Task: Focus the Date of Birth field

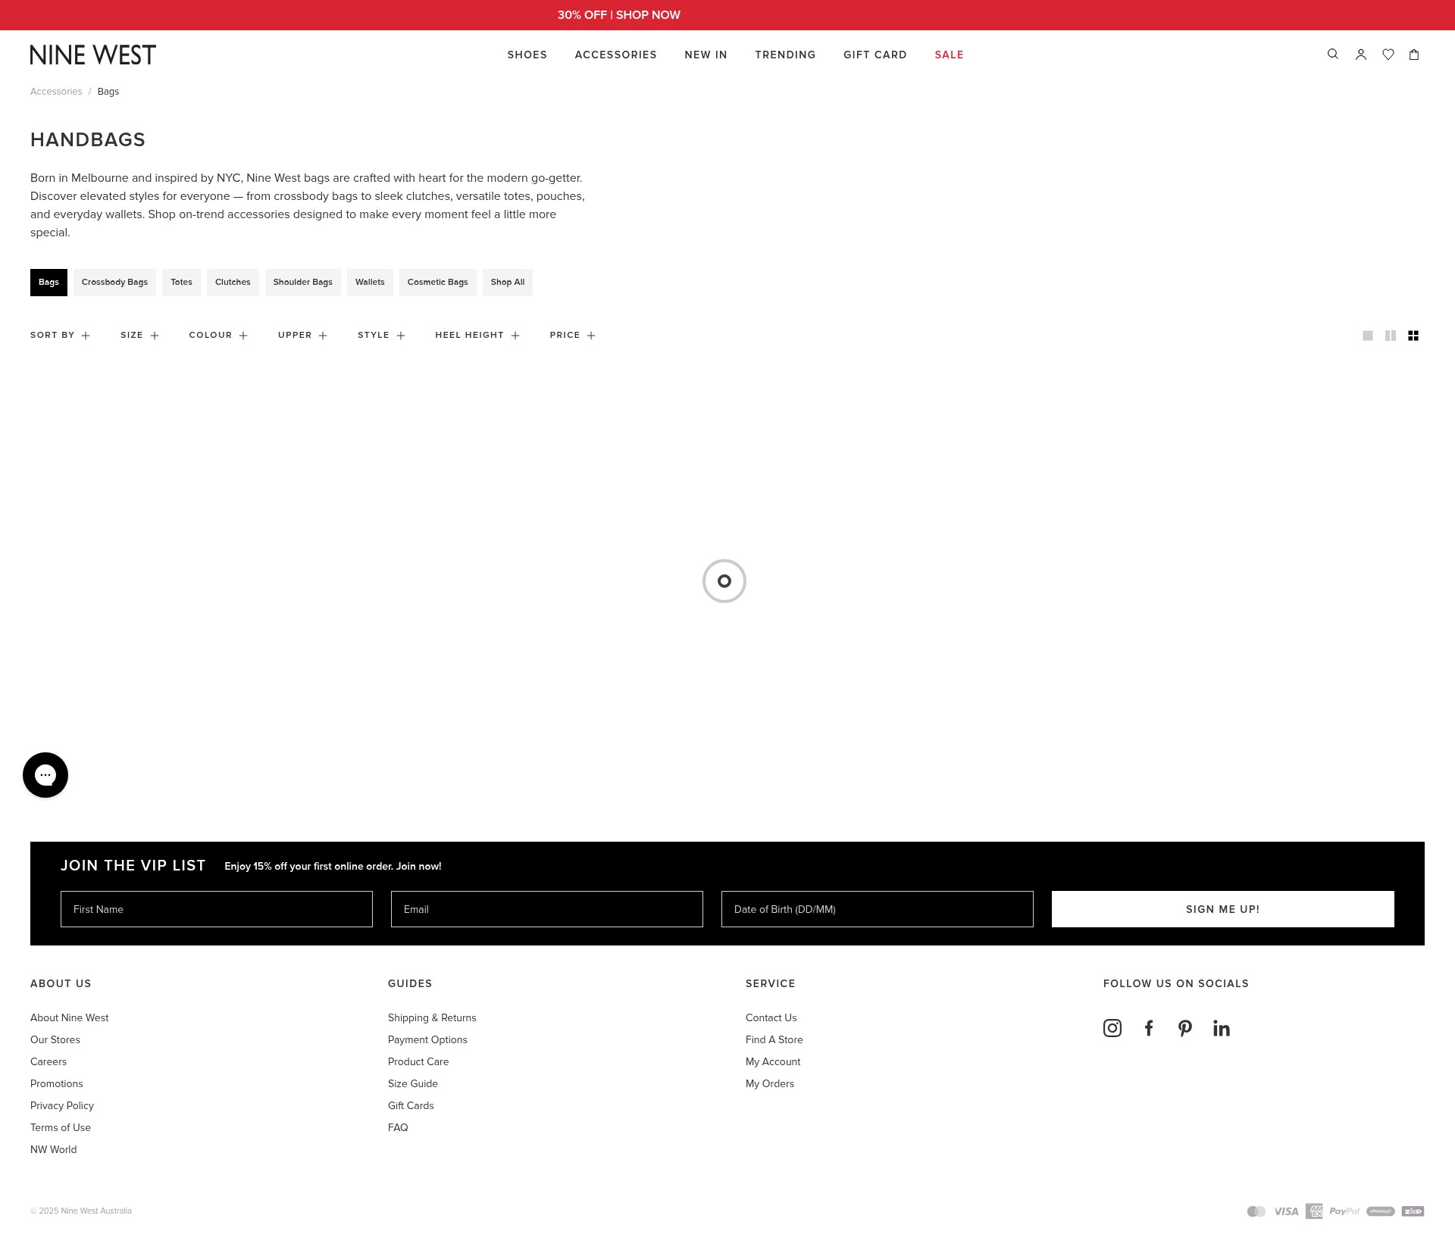Action: click(x=878, y=909)
